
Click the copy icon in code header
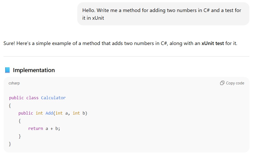(x=222, y=83)
